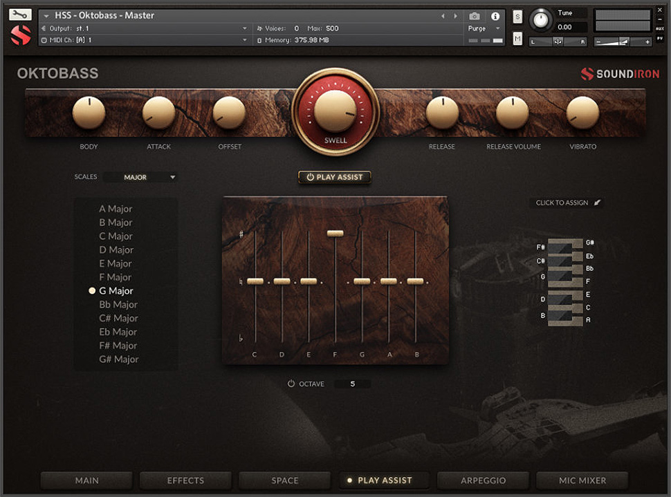Solo the instrument with S button
This screenshot has height=497, width=671.
(517, 17)
